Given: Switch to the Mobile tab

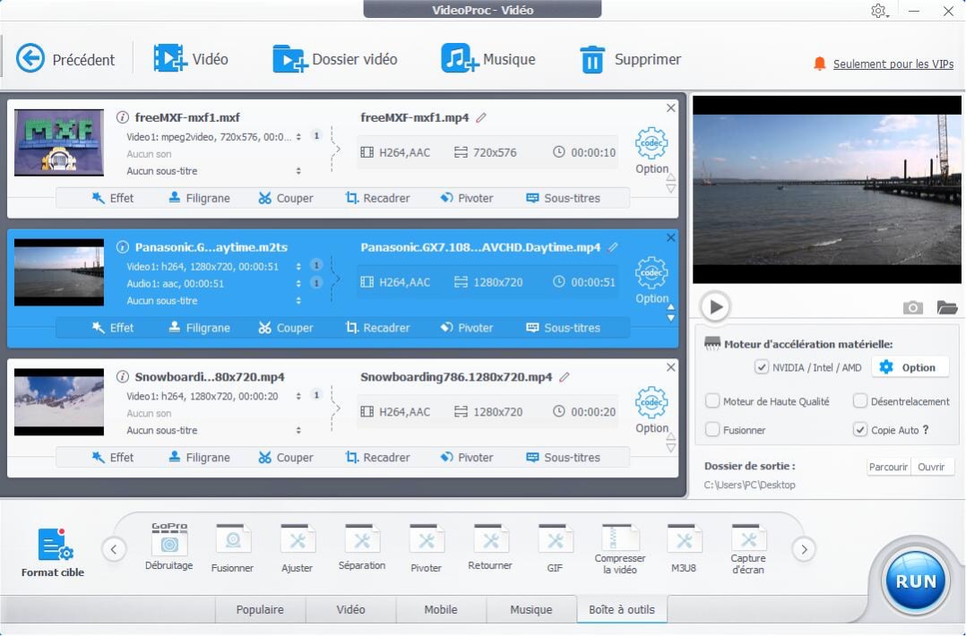Looking at the screenshot, I should [x=440, y=610].
